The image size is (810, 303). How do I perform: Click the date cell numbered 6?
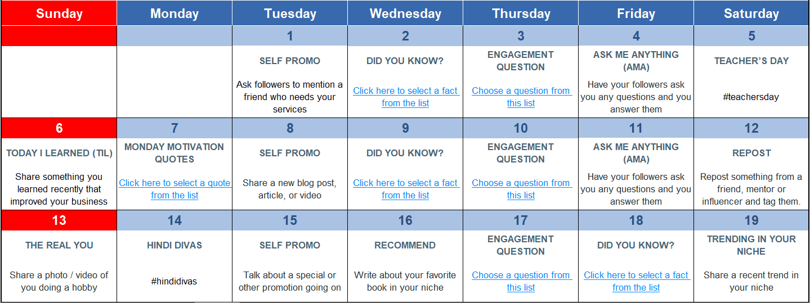[59, 128]
